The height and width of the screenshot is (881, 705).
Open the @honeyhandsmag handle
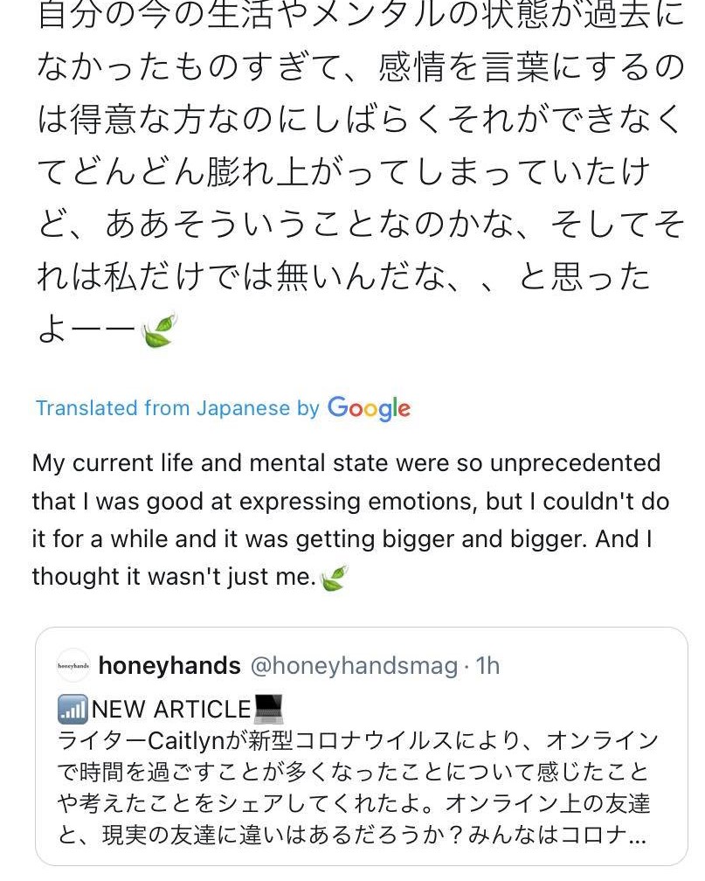[x=354, y=666]
